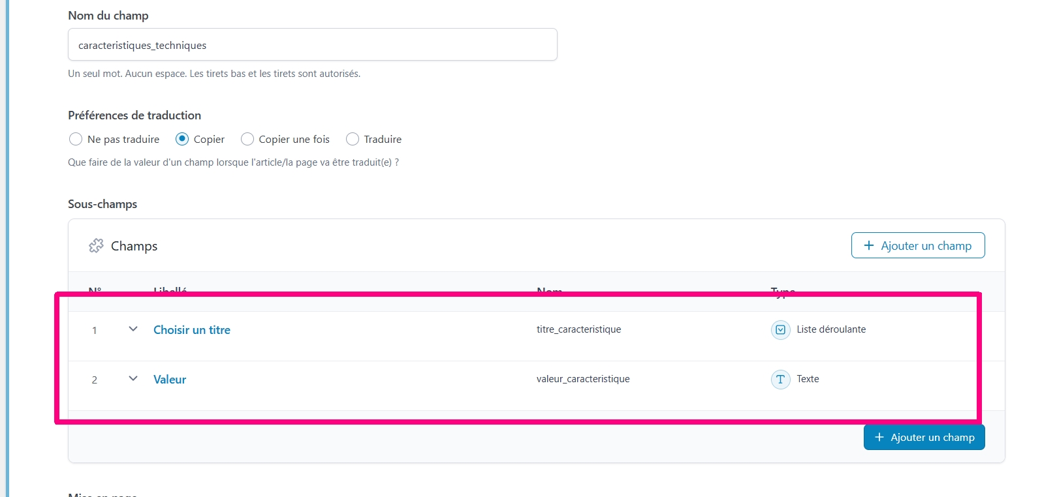The width and height of the screenshot is (1057, 497).
Task: Click the Champs puzzle icon
Action: click(x=96, y=246)
